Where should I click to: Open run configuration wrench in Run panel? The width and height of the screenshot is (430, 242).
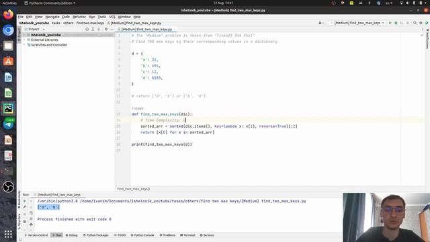(x=25, y=207)
